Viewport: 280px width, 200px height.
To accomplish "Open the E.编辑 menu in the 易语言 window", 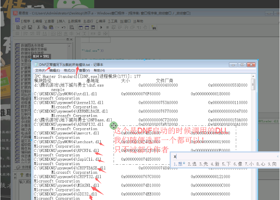I will click(37, 21).
